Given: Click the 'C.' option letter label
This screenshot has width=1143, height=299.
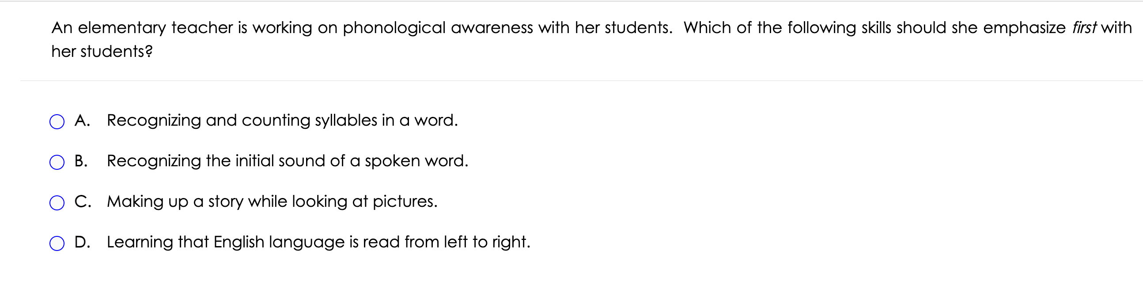Looking at the screenshot, I should coord(83,202).
